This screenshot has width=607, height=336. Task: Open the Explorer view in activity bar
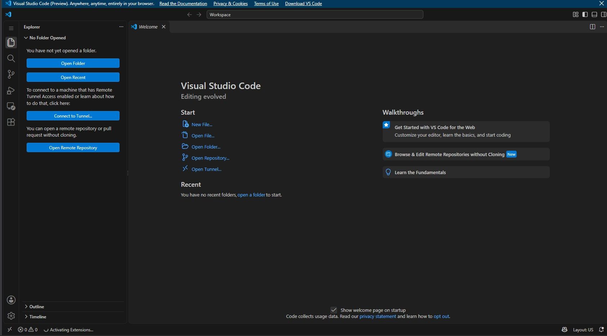(x=11, y=43)
